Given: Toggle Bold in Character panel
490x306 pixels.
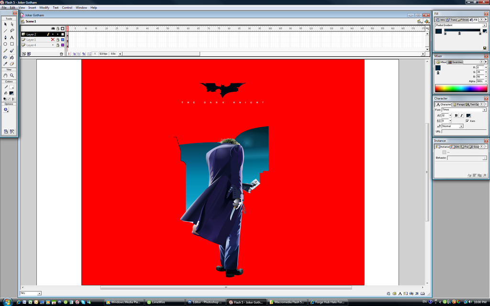Looking at the screenshot, I should pyautogui.click(x=456, y=116).
